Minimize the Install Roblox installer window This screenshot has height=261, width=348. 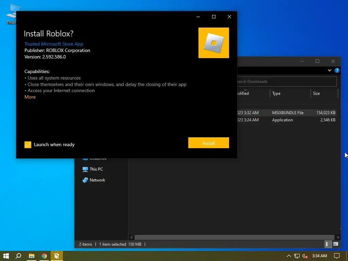click(x=198, y=17)
